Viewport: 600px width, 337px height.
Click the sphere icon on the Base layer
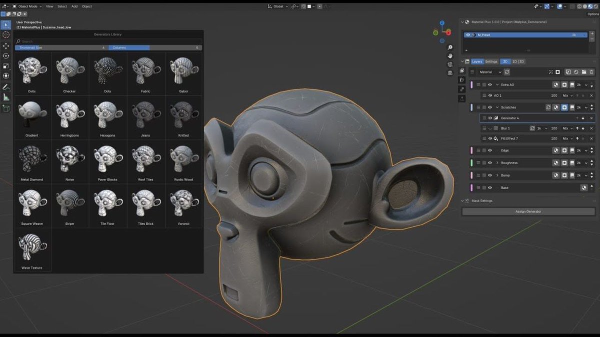584,188
